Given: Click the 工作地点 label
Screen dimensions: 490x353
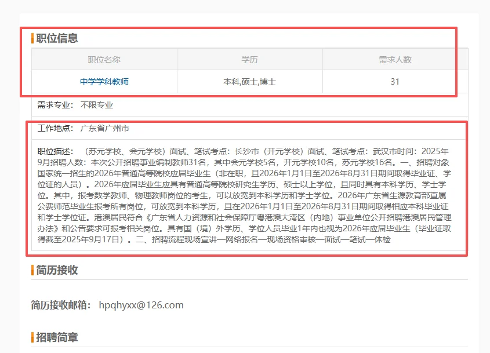Looking at the screenshot, I should click(x=55, y=128).
